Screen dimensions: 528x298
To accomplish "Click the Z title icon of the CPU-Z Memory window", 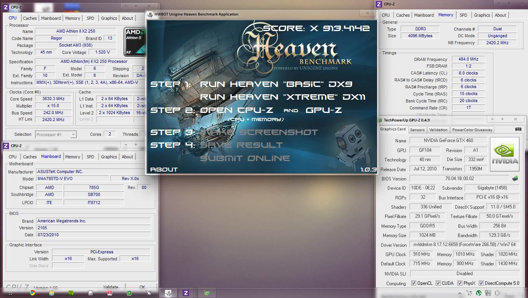I will click(379, 4).
